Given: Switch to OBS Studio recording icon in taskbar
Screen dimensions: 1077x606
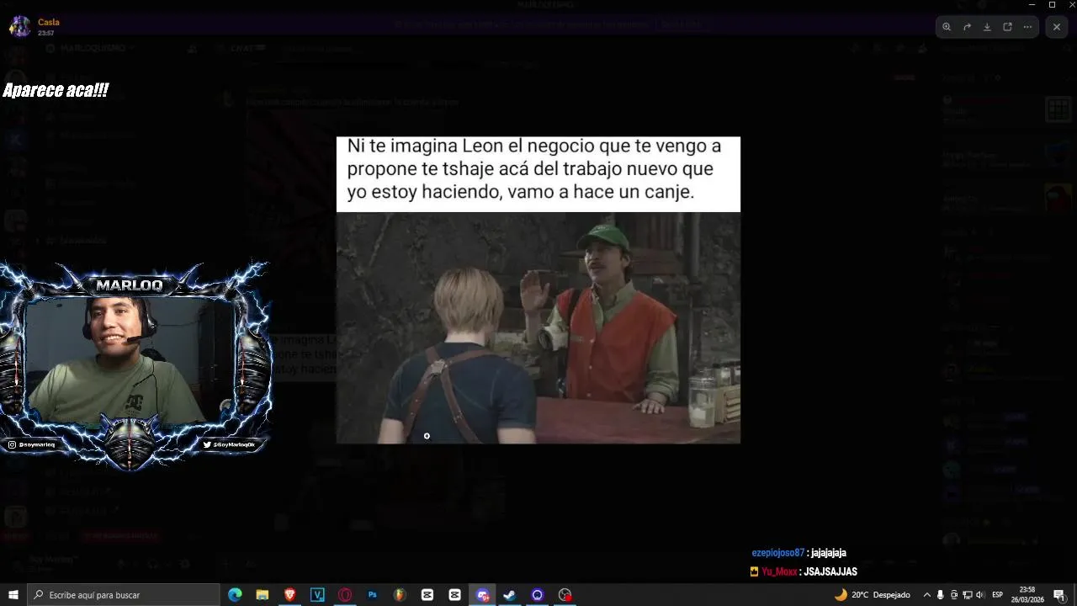Looking at the screenshot, I should point(565,595).
